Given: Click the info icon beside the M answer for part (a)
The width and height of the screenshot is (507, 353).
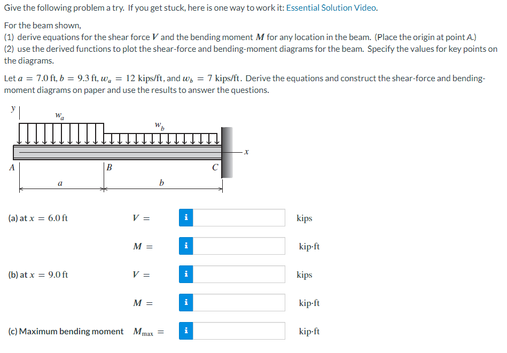Looking at the screenshot, I should pos(186,246).
